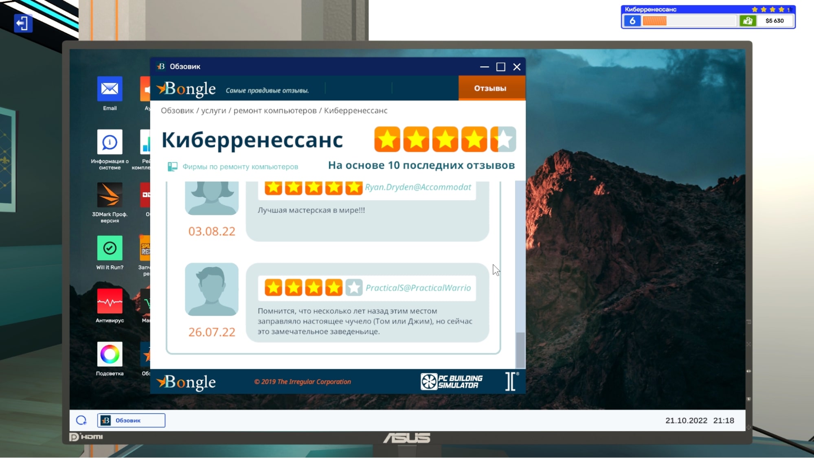Viewport: 814px width, 458px height.
Task: Click the level 6 badge in HUD
Action: point(632,21)
